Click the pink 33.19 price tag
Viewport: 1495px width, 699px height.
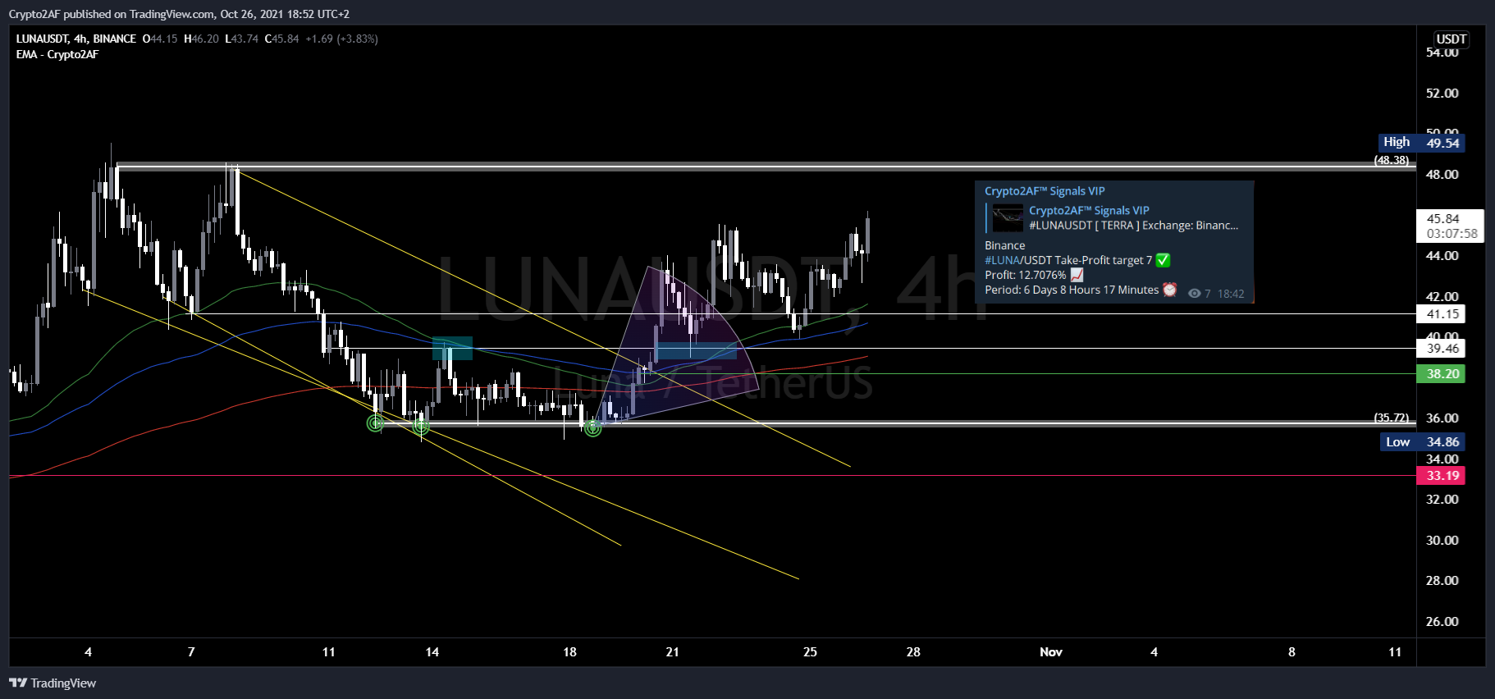[x=1442, y=476]
